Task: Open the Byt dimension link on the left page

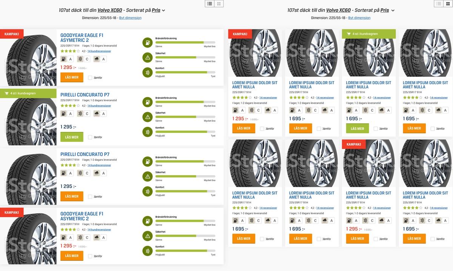Action: [x=130, y=18]
